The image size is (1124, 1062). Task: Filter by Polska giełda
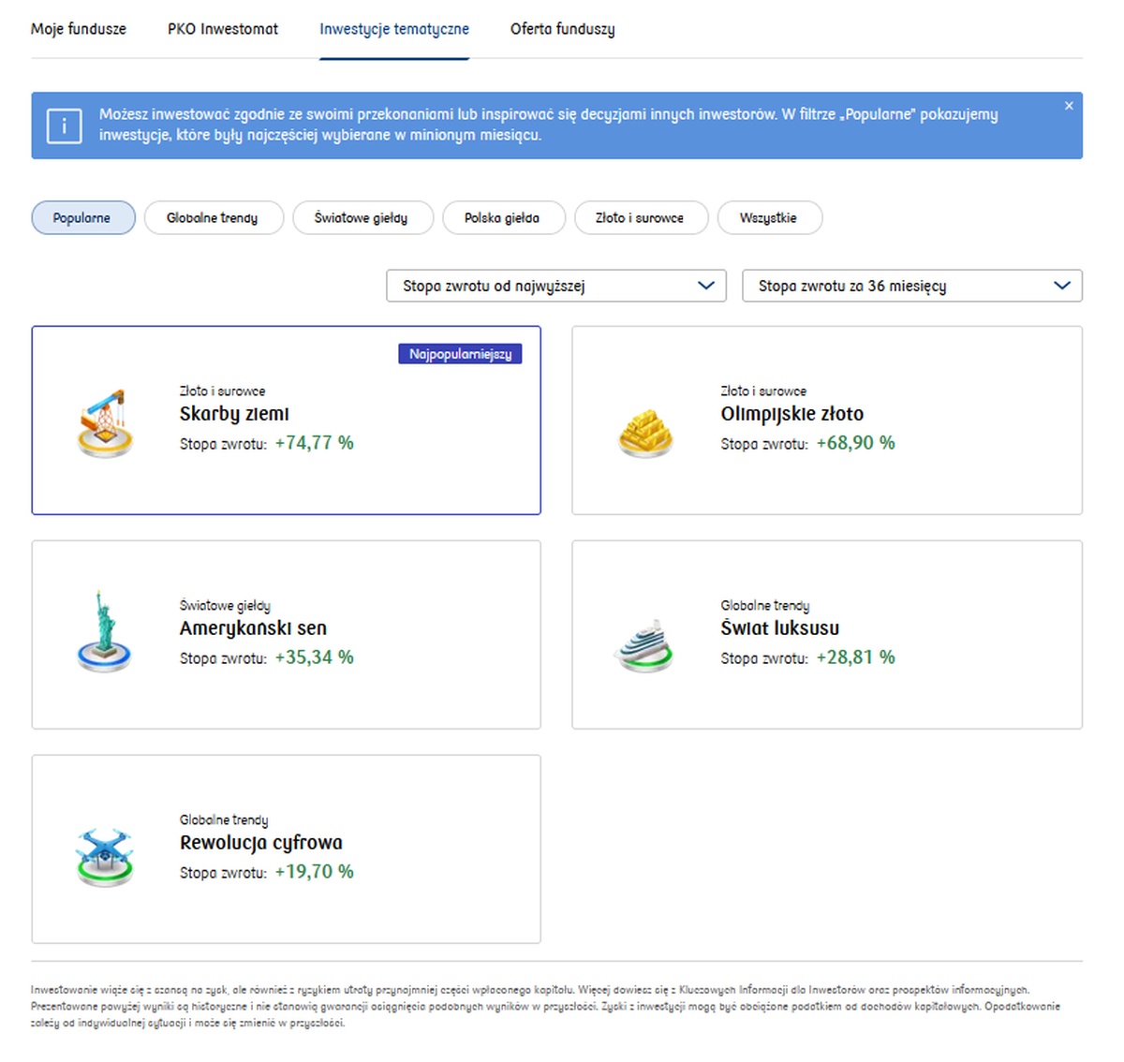coord(502,218)
